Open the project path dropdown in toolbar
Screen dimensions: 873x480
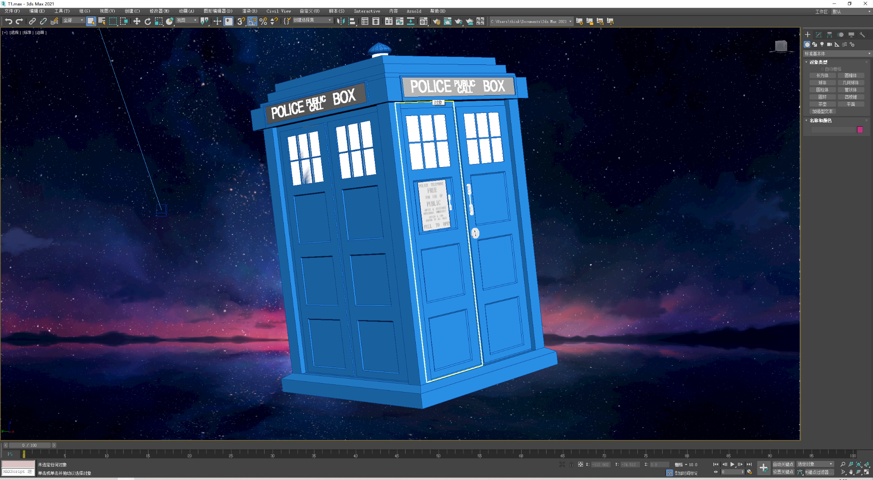(531, 21)
